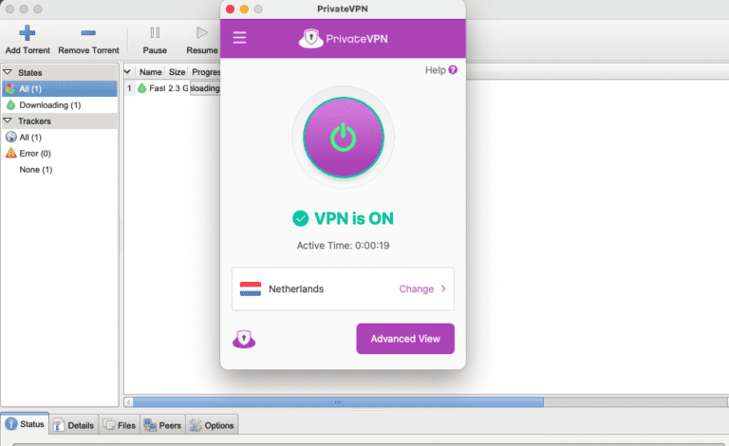Screen dimensions: 729x446
Task: Click the Help question mark icon
Action: pyautogui.click(x=453, y=69)
